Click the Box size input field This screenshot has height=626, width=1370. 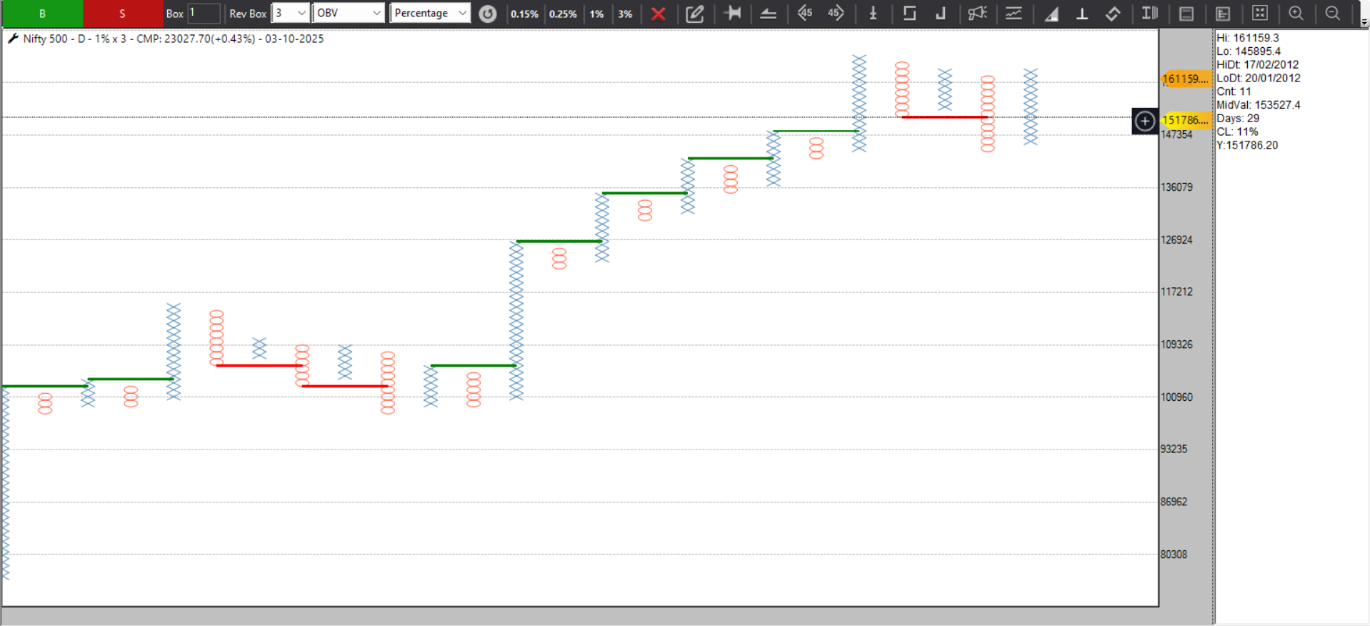[204, 14]
